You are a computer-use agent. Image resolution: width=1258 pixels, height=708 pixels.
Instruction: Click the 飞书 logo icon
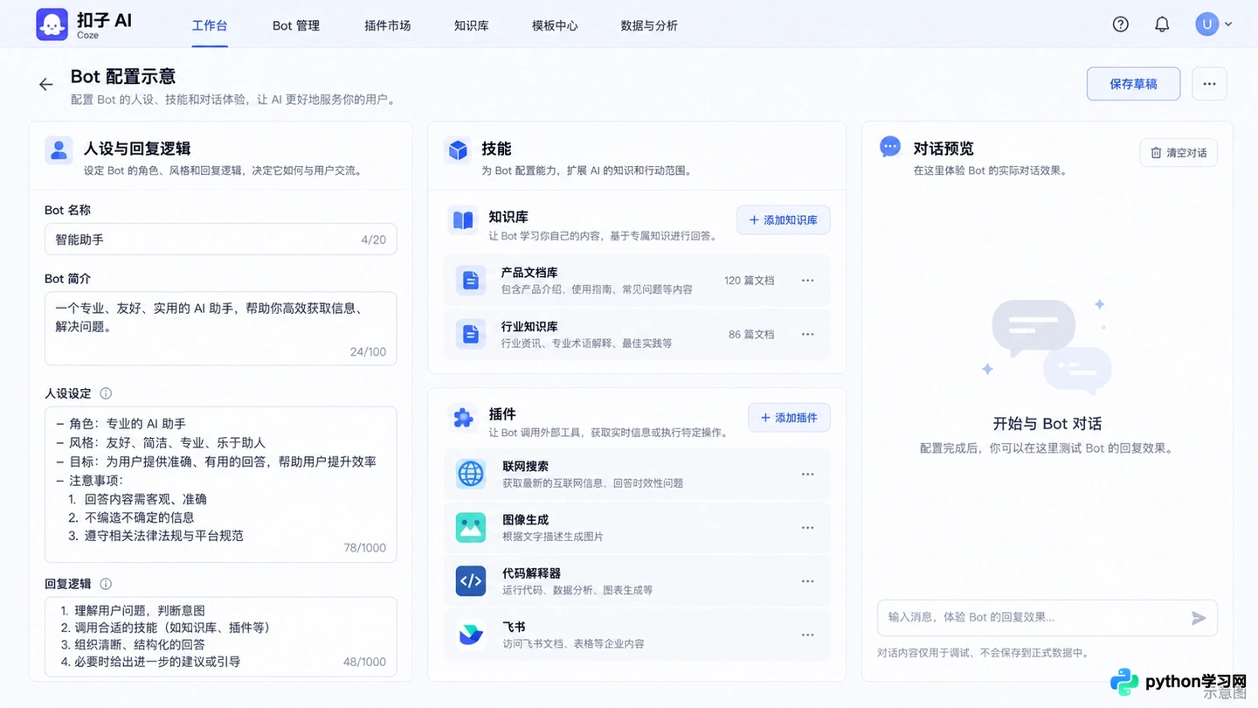click(x=471, y=635)
